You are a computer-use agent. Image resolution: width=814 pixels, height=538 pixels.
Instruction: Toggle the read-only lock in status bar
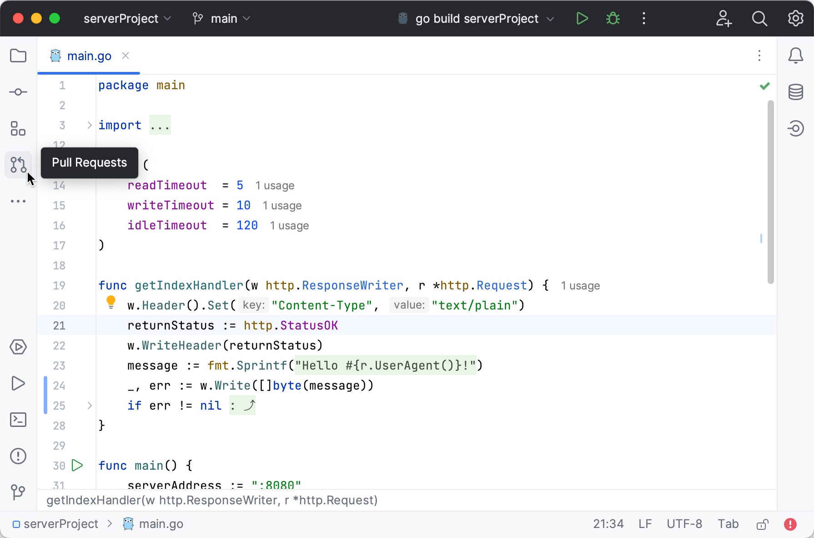pyautogui.click(x=763, y=524)
